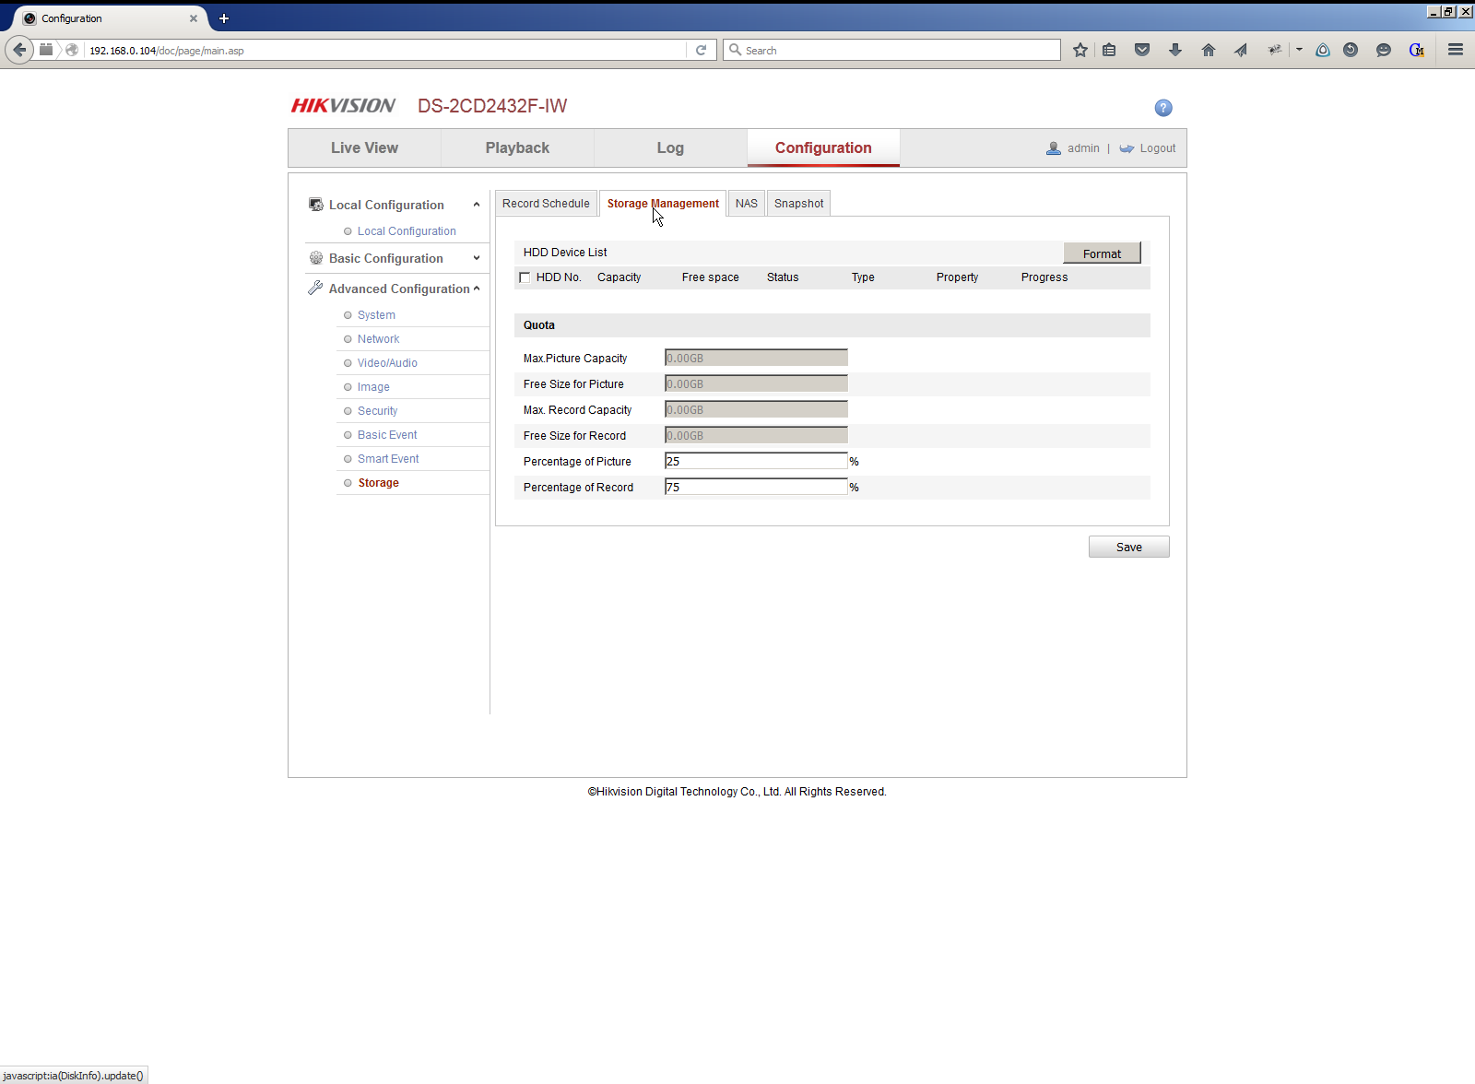Click the Property column header

957,277
